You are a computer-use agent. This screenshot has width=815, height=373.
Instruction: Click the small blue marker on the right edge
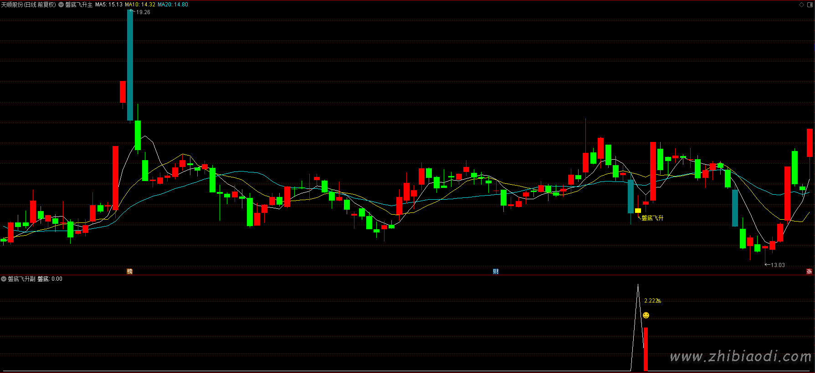[x=814, y=47]
